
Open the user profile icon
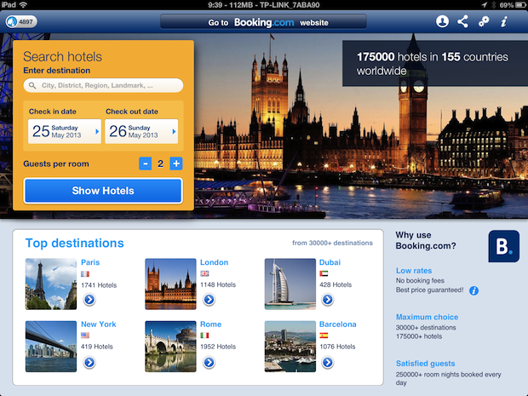point(442,21)
